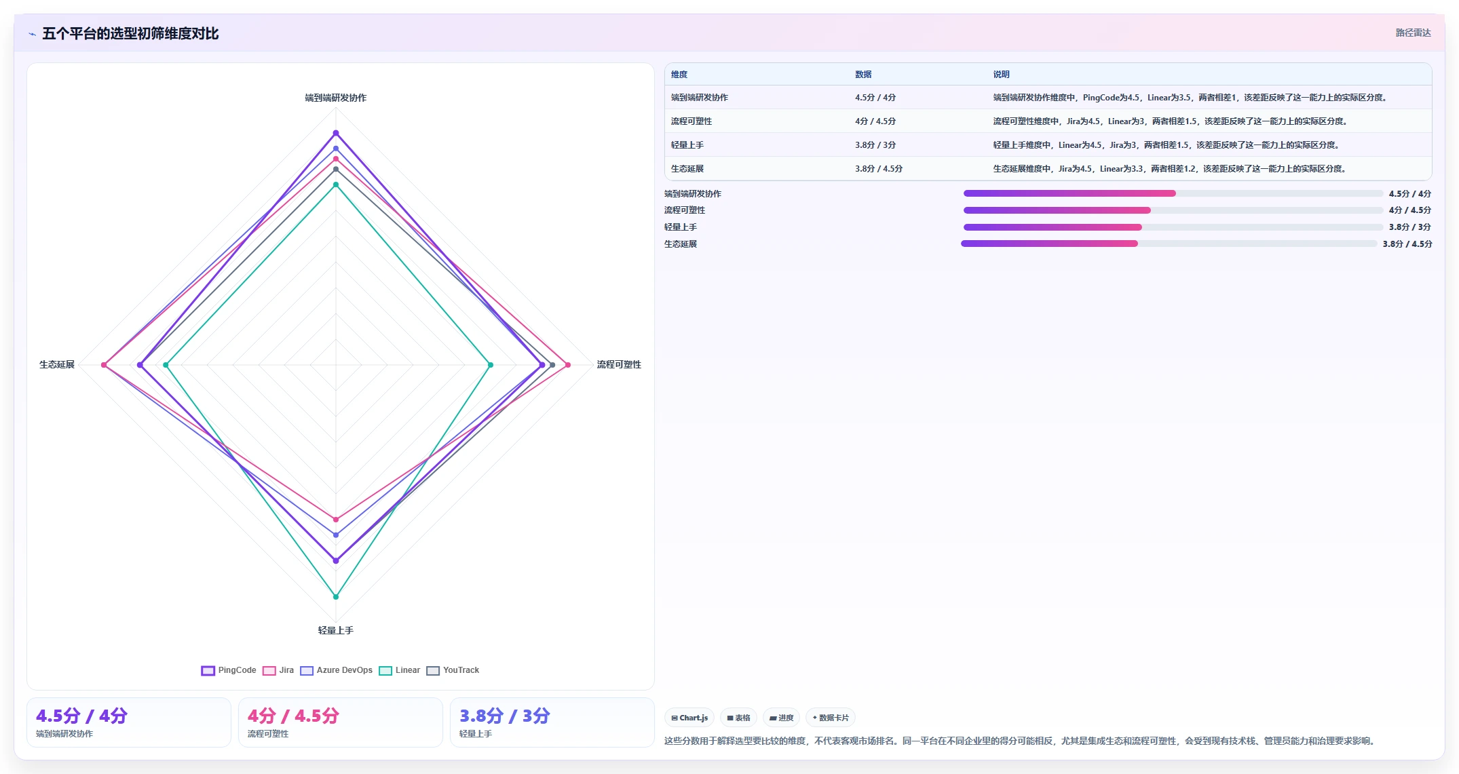Click the 流程可塑性 progress bar
1459x774 pixels.
tap(1173, 210)
